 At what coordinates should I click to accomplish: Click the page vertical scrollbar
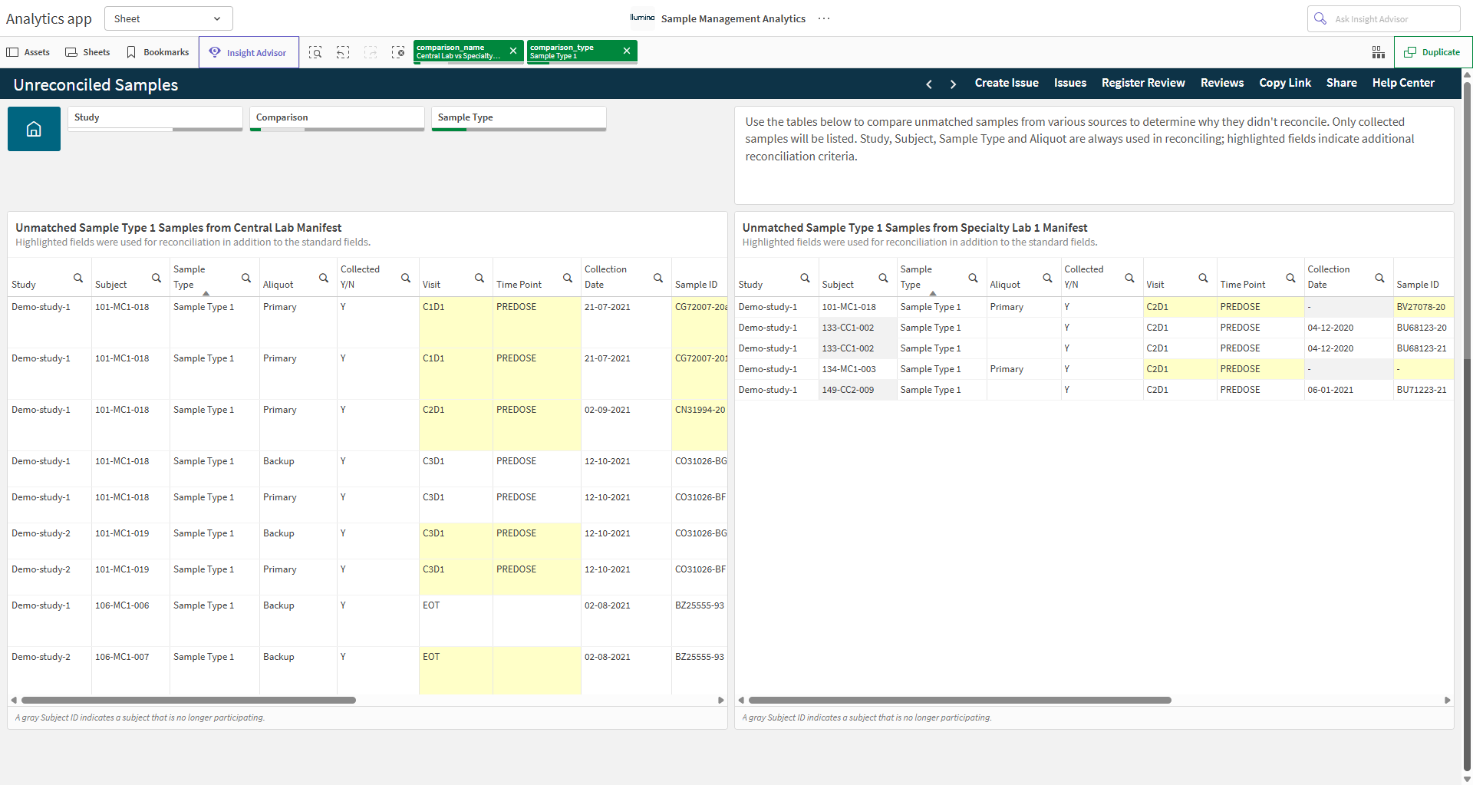1467,426
